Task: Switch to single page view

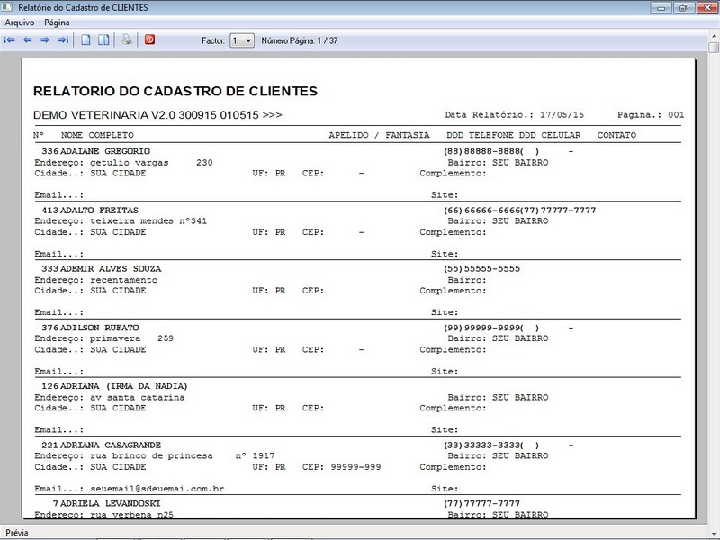Action: click(x=86, y=40)
